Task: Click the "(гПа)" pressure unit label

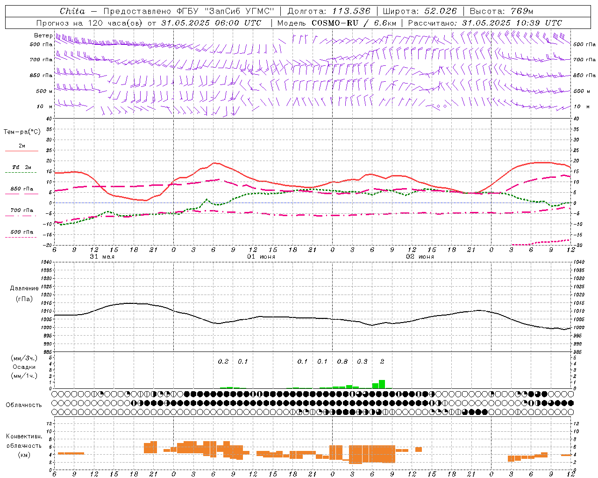Action: 23,299
